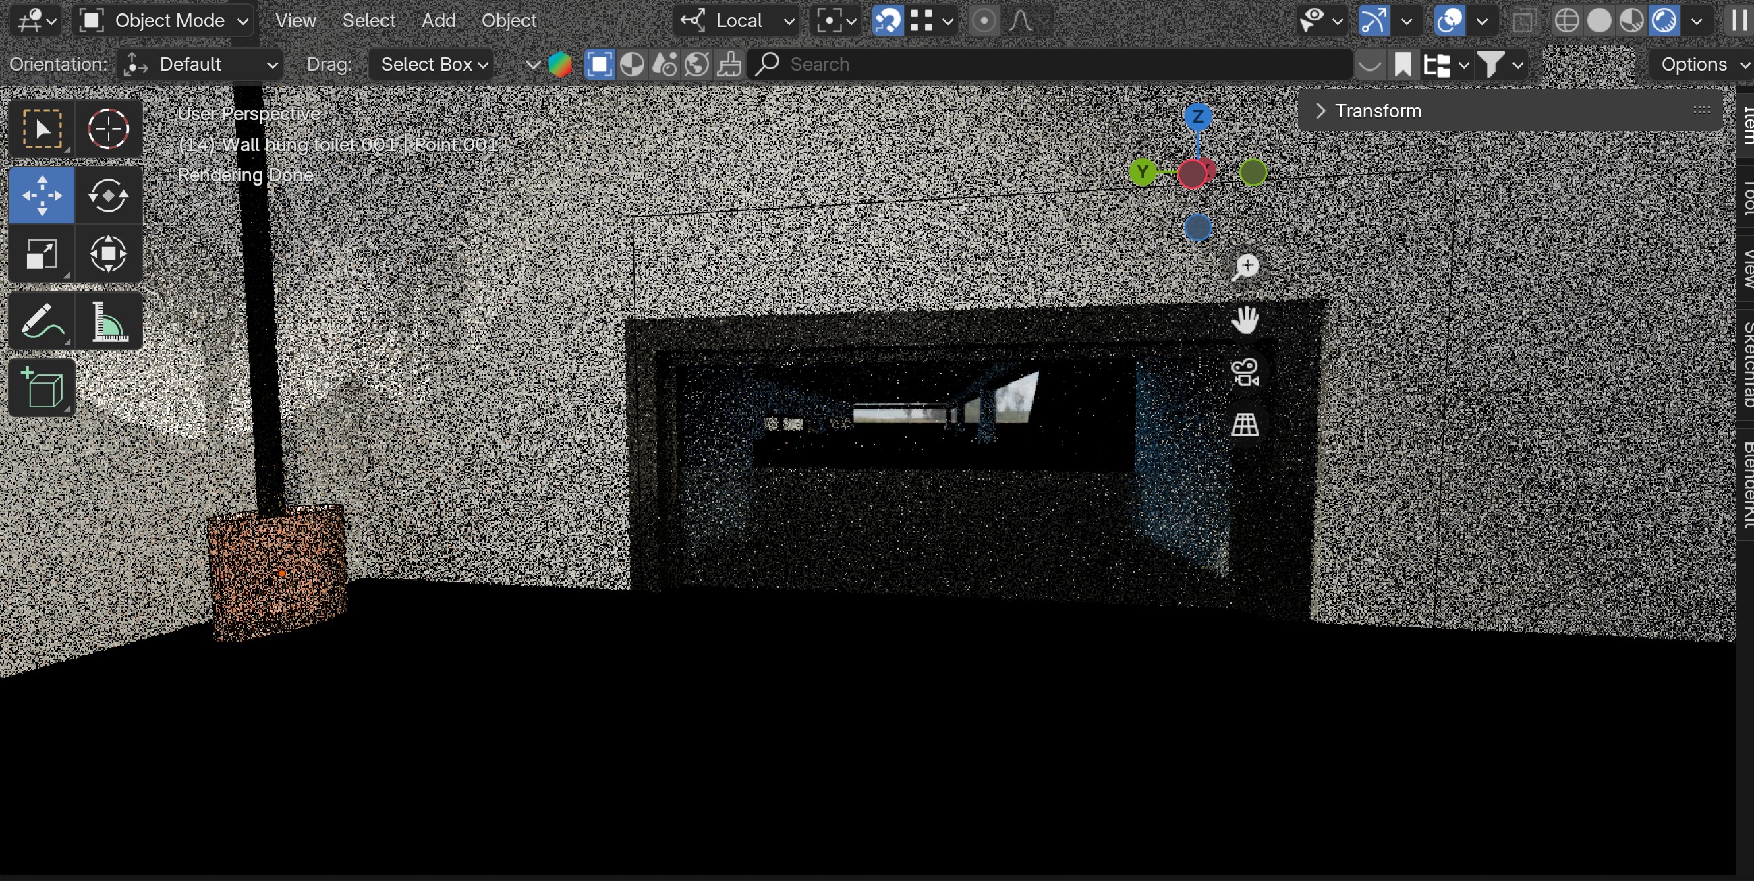Select the Scale tool
The height and width of the screenshot is (881, 1754).
[x=43, y=254]
